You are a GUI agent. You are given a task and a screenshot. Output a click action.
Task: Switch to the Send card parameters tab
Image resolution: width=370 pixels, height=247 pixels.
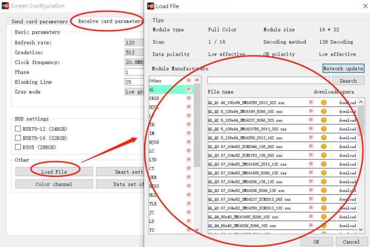[40, 21]
